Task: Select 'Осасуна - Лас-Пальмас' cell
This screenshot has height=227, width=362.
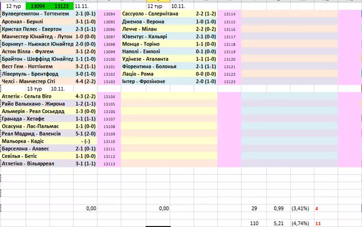Action: point(37,126)
